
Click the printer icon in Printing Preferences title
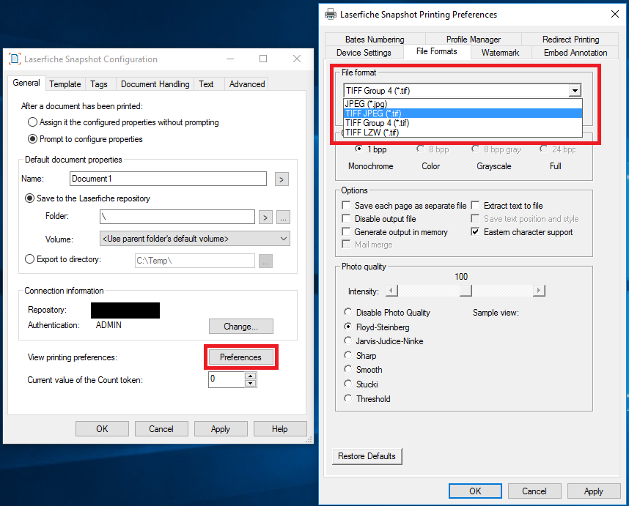click(x=331, y=15)
